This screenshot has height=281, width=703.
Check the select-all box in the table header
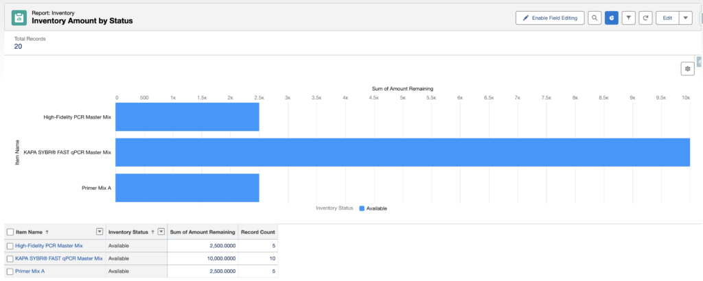[x=10, y=232]
